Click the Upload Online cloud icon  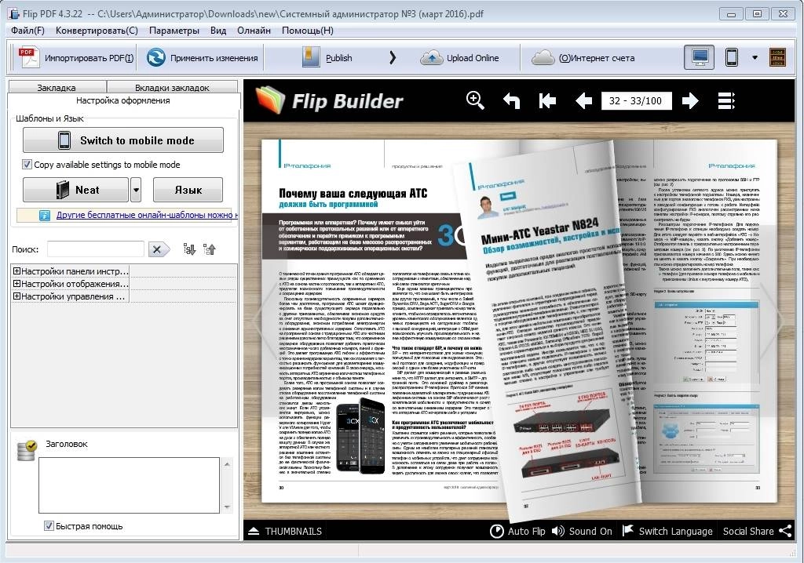(432, 58)
